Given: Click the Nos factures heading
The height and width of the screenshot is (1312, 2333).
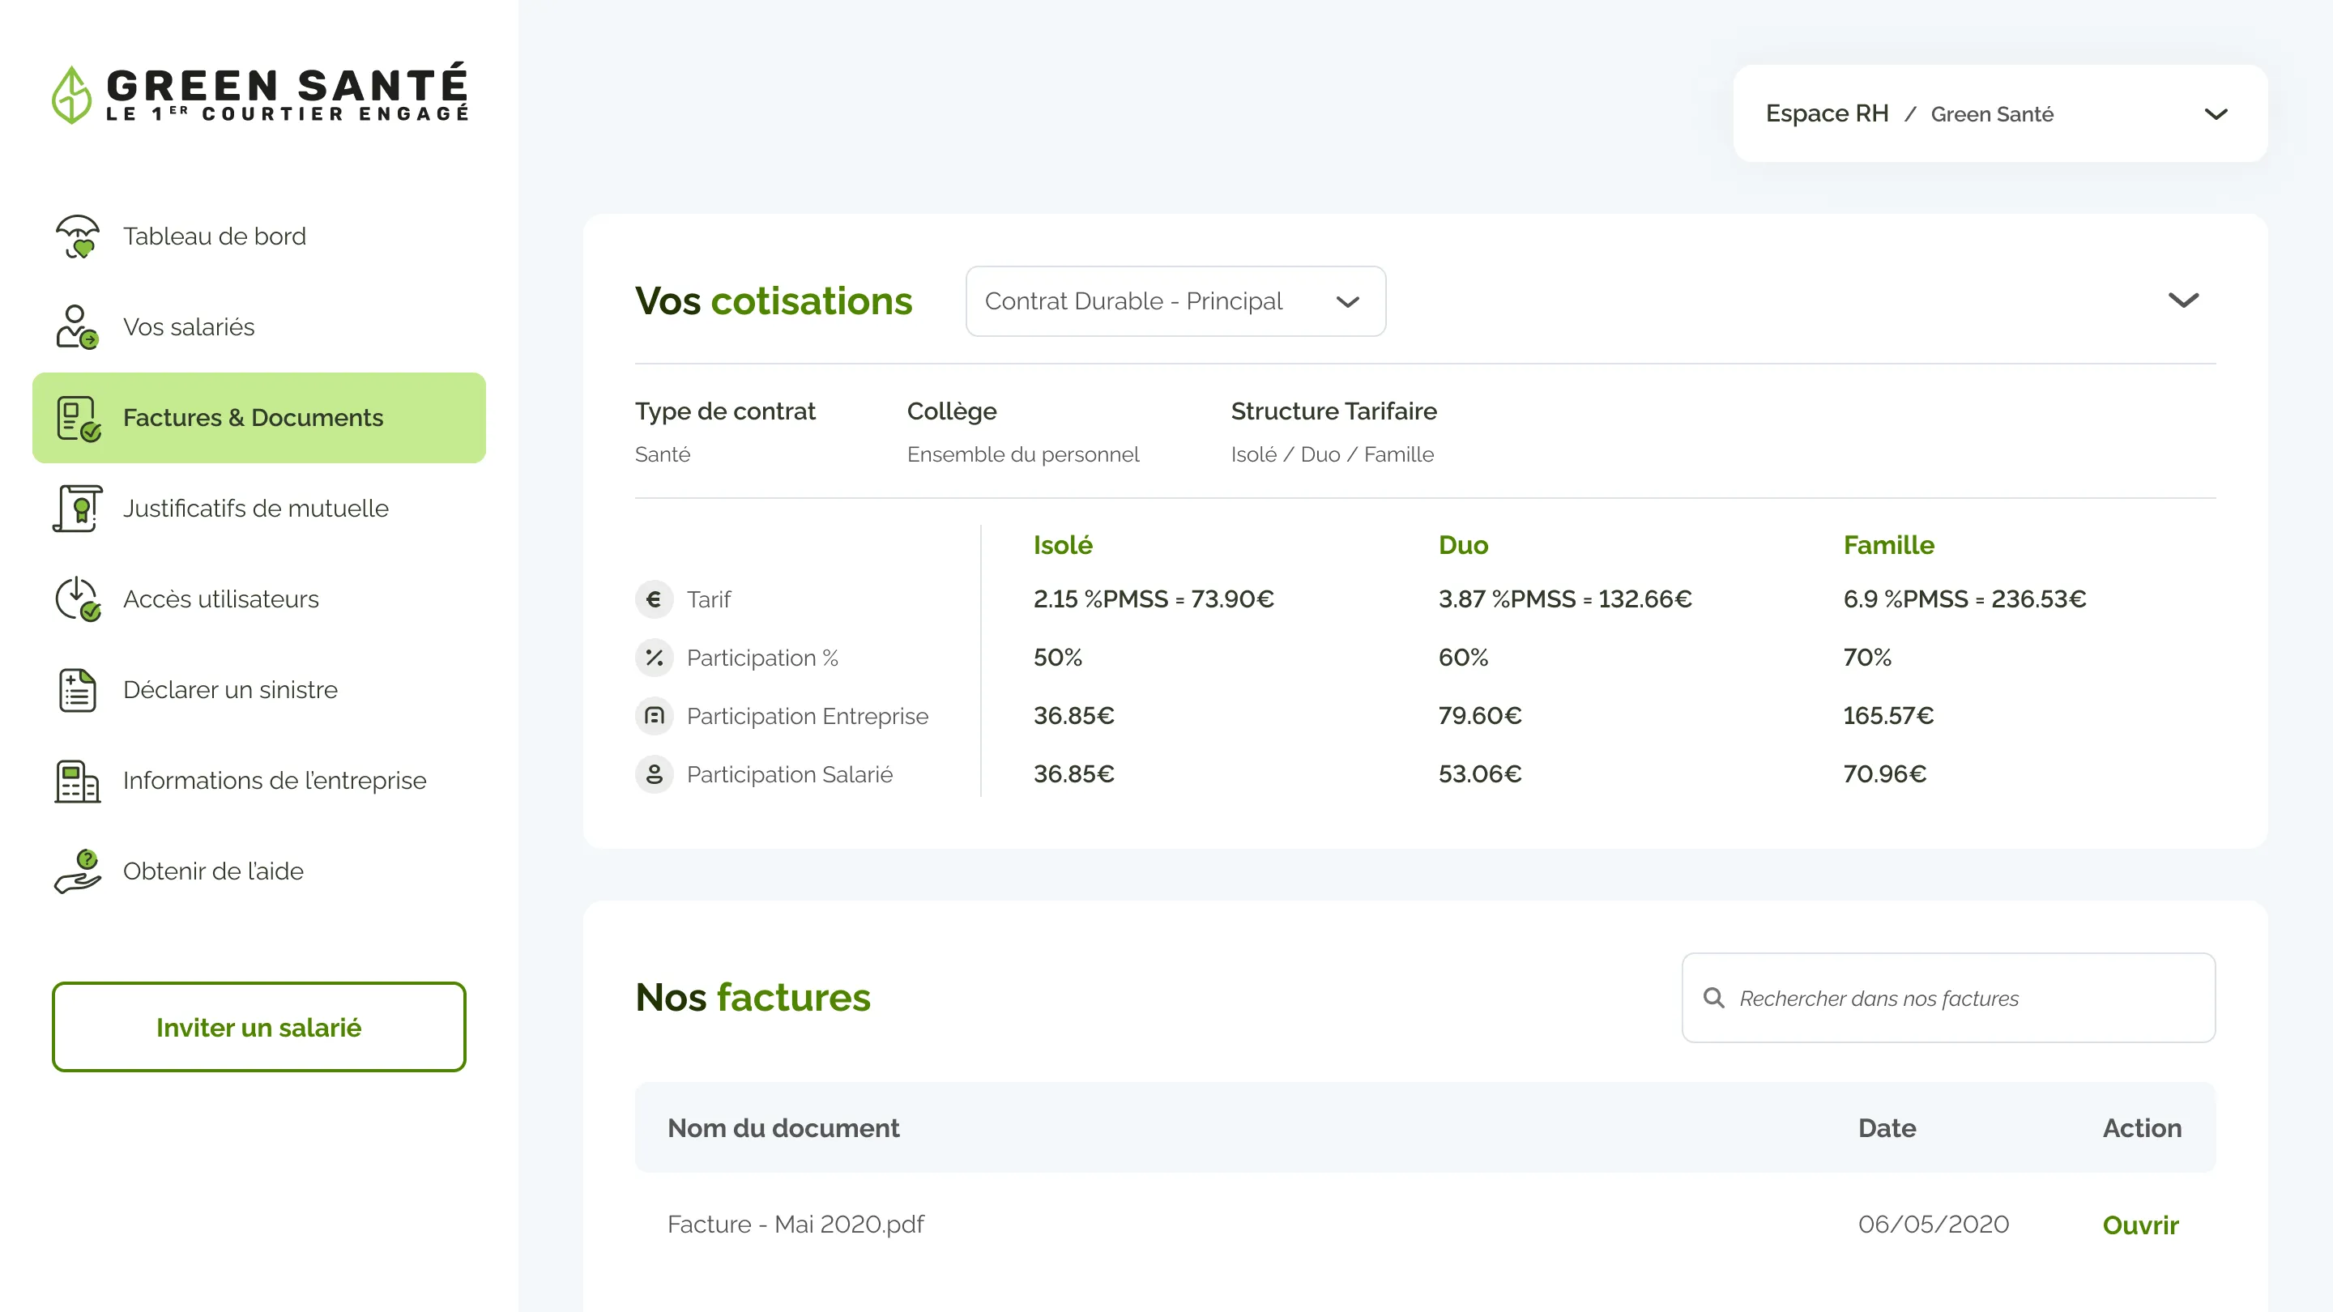Looking at the screenshot, I should (x=753, y=998).
